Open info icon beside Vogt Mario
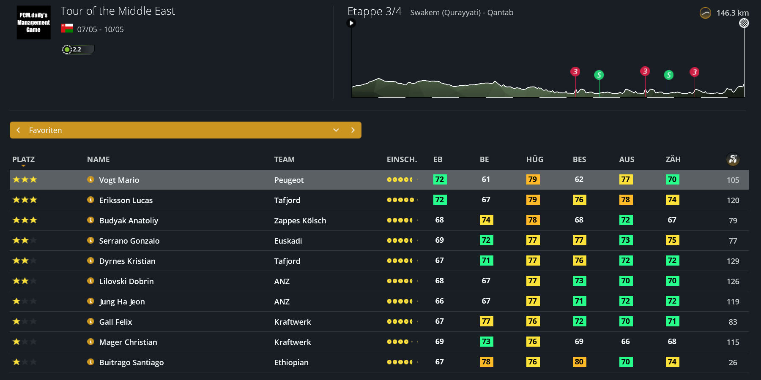The height and width of the screenshot is (380, 761). [x=90, y=179]
